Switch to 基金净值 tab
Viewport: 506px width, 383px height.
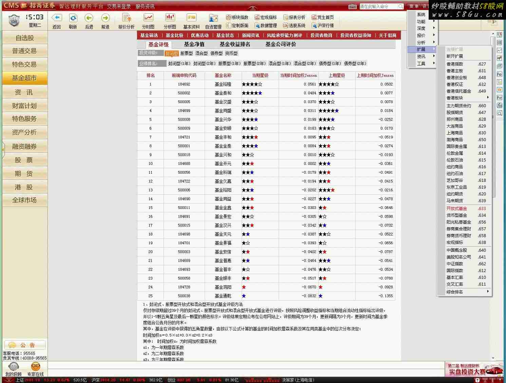click(x=194, y=44)
